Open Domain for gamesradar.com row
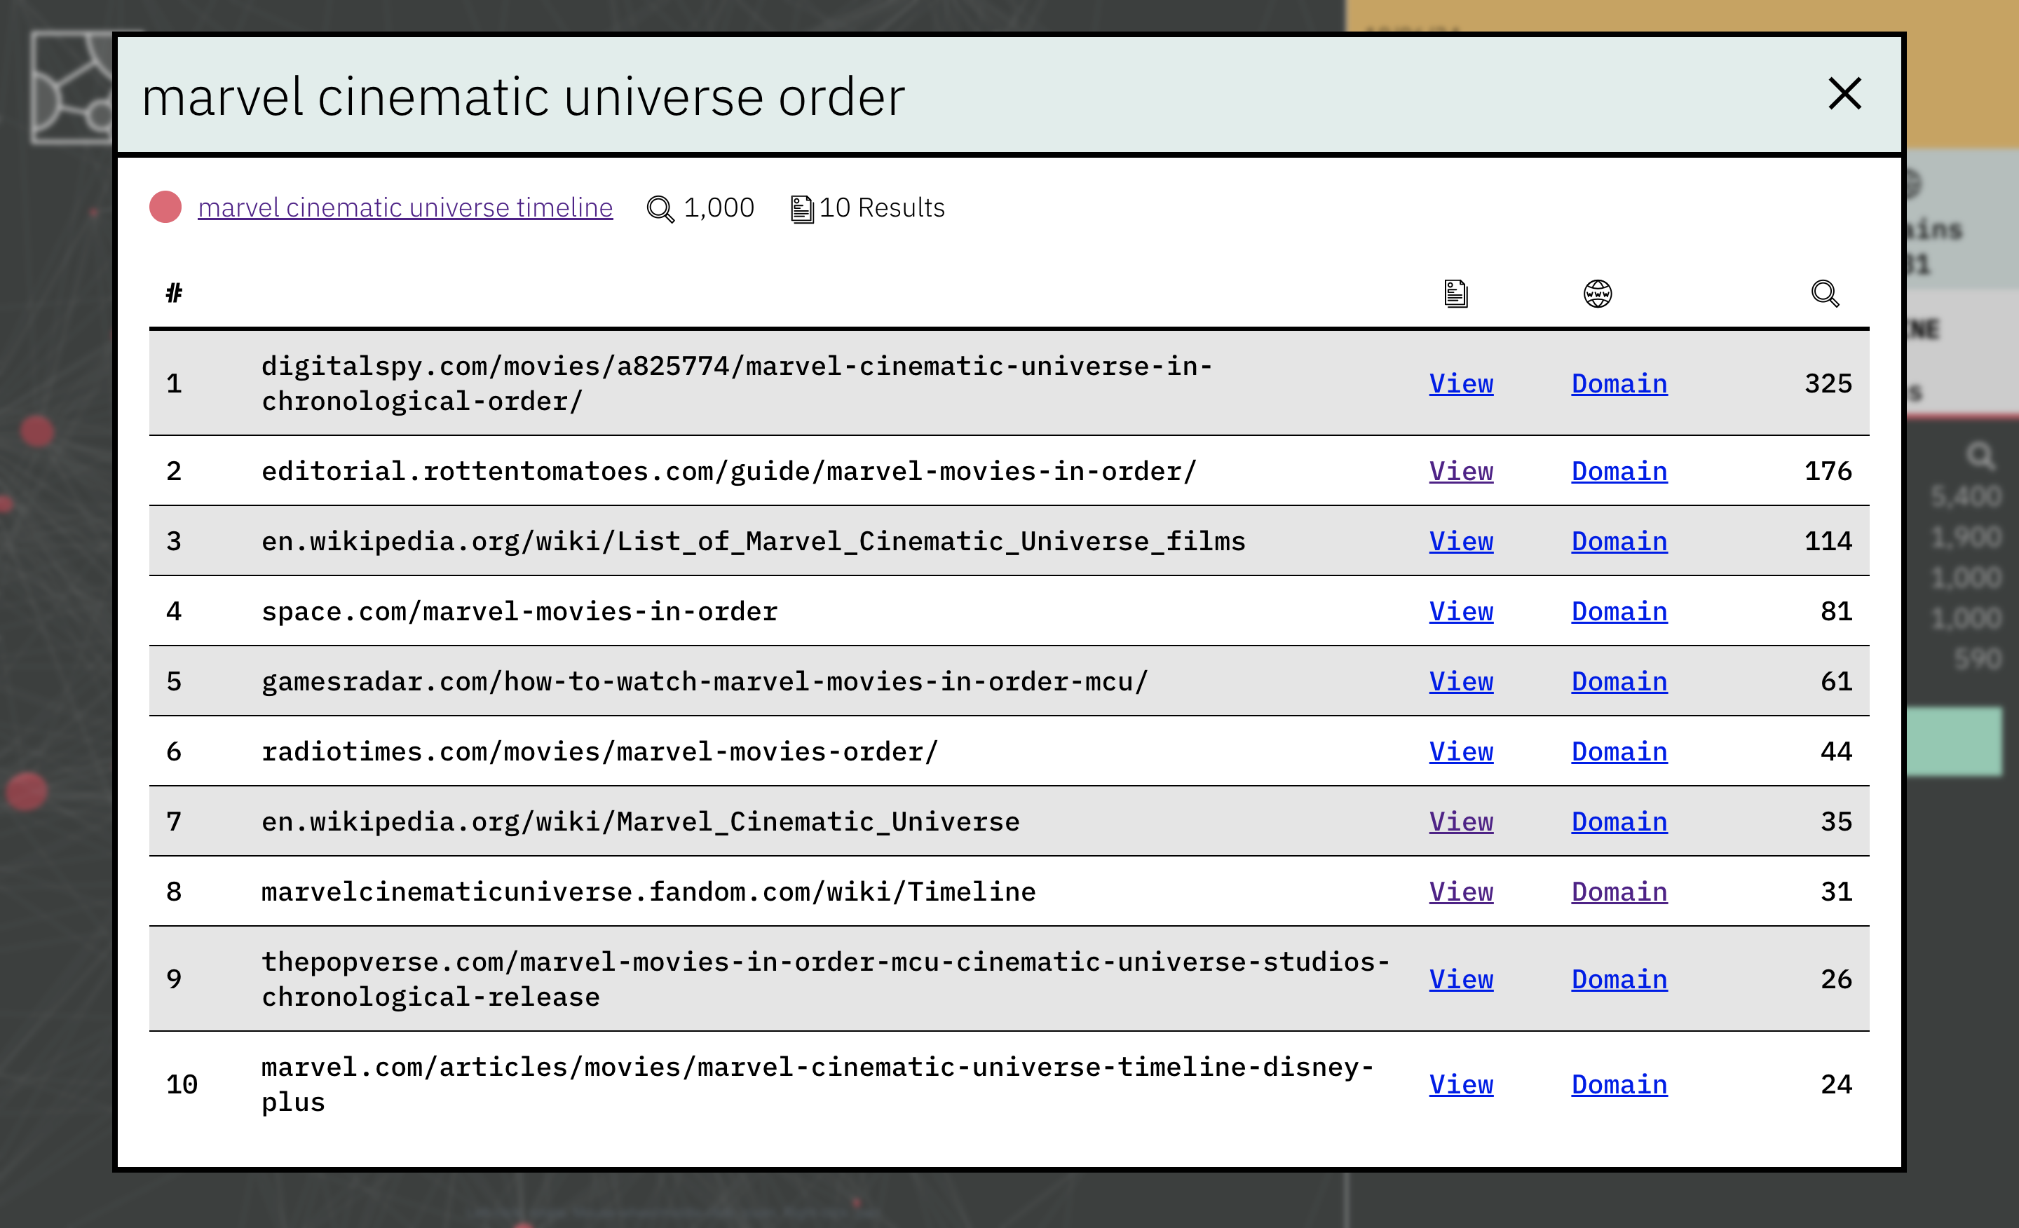 [1619, 681]
